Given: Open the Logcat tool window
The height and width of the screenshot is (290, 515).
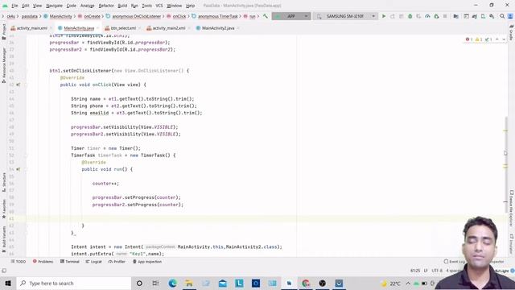Looking at the screenshot, I should (x=93, y=262).
